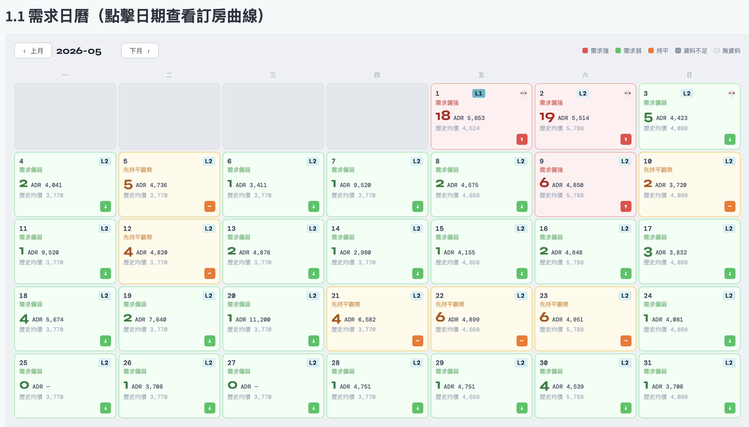Click the orange flat icon on day 22
749x427 pixels.
pos(522,341)
